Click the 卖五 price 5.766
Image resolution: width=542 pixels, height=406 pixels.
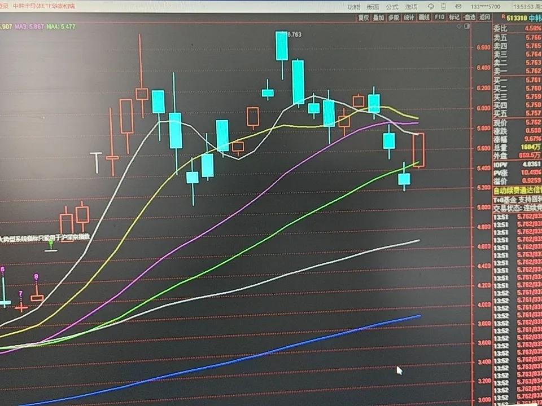[x=534, y=37]
